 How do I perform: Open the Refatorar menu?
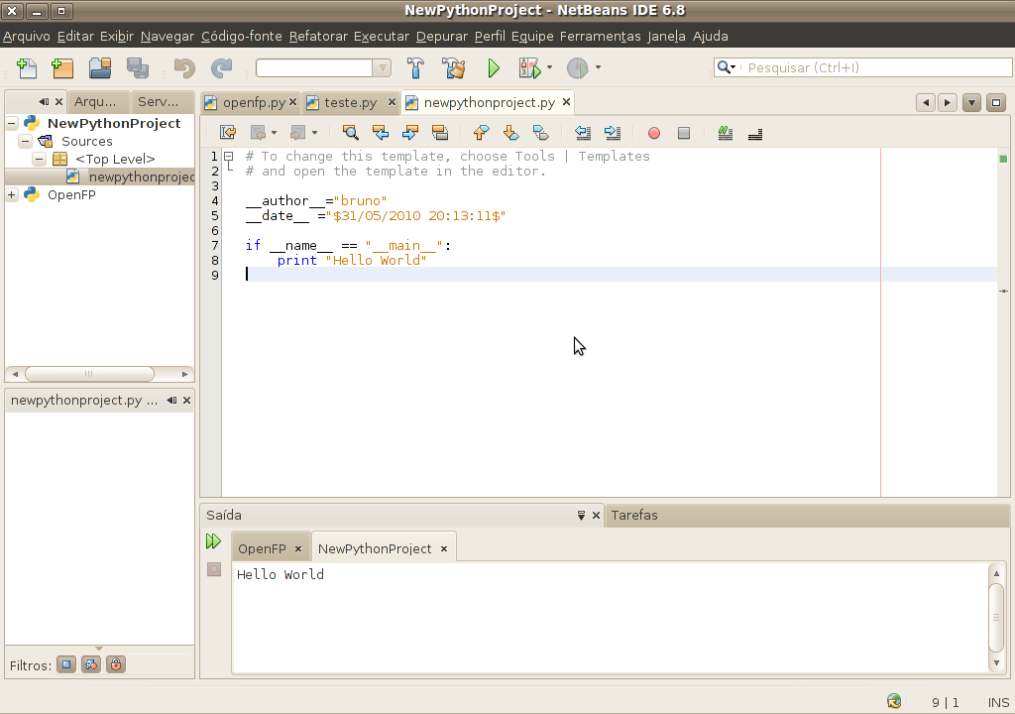point(318,37)
